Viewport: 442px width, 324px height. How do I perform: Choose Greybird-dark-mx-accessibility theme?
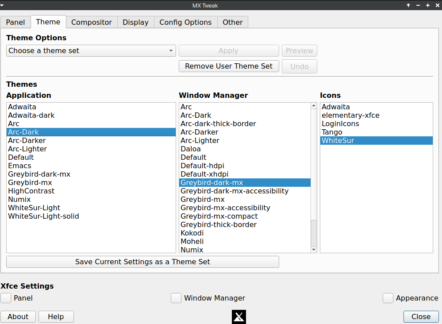click(x=245, y=191)
